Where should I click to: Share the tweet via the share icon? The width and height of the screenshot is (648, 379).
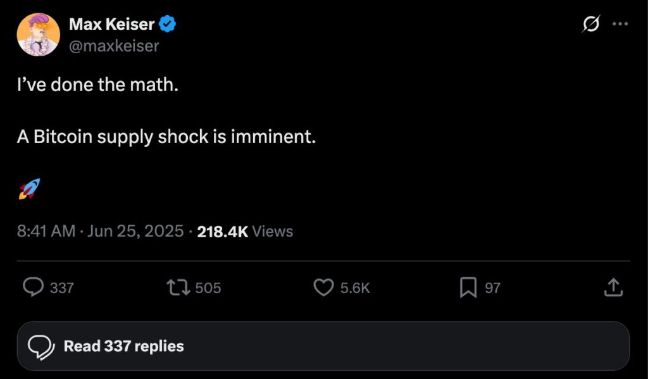613,288
